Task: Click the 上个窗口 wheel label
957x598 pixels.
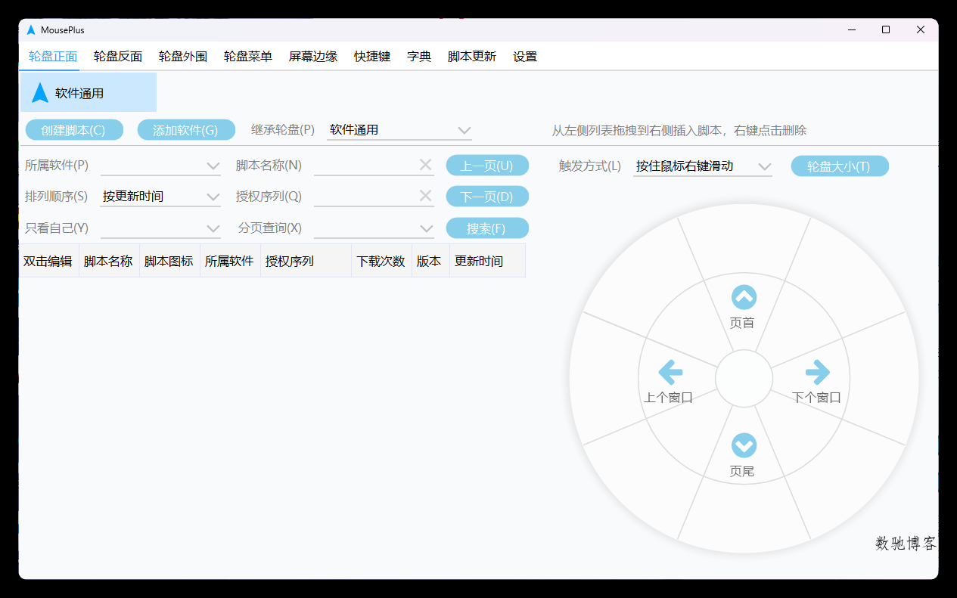Action: tap(669, 397)
